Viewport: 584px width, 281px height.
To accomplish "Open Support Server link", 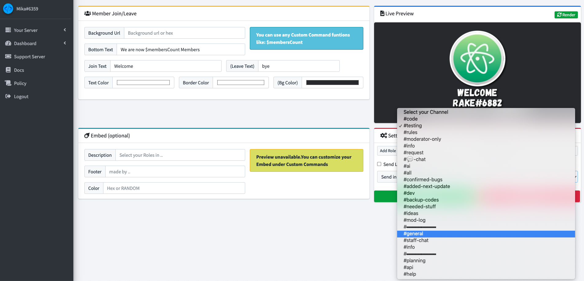I will 29,56.
